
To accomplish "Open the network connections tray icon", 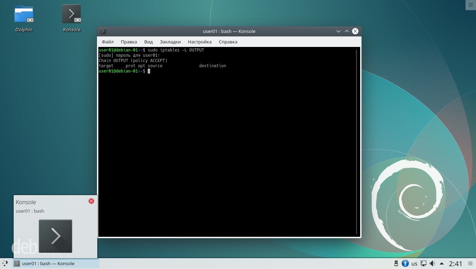I will pyautogui.click(x=423, y=263).
